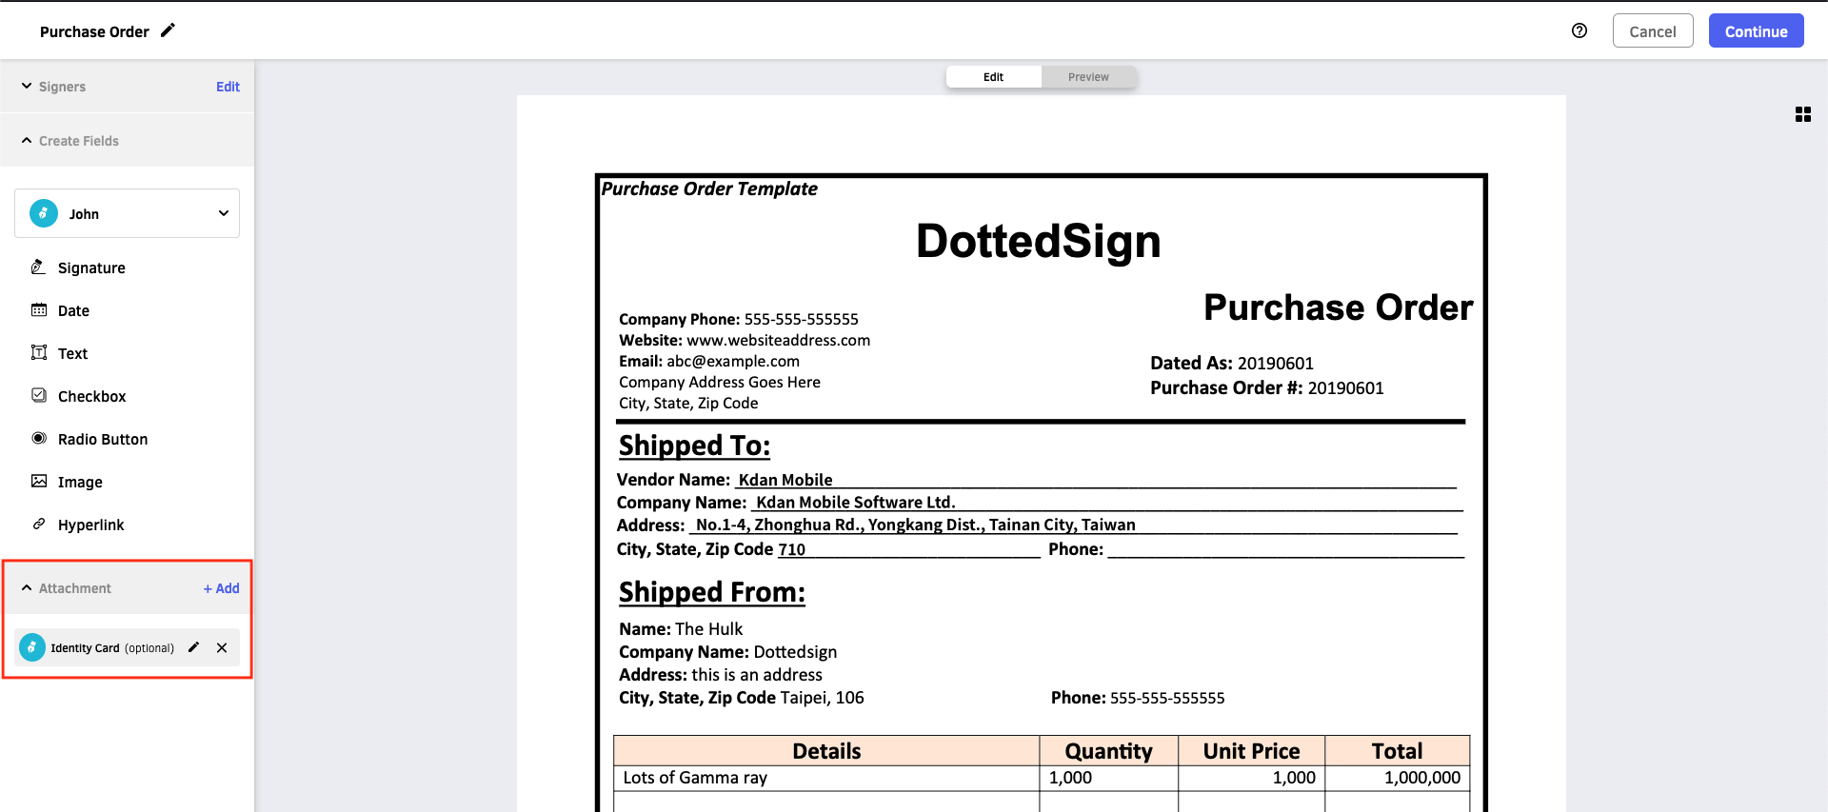Open the help question mark icon
This screenshot has height=812, width=1828.
1580,30
